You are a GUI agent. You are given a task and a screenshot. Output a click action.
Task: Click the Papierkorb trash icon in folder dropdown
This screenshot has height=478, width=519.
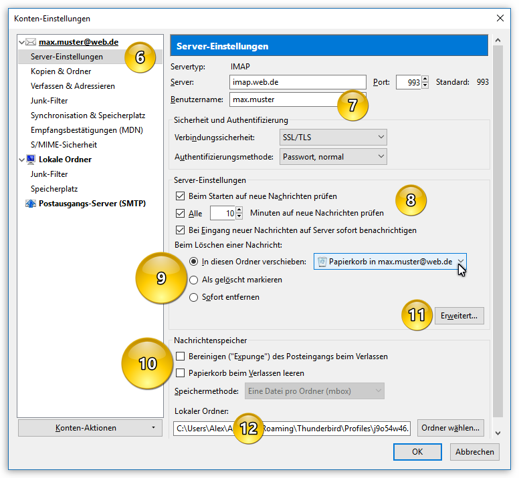point(322,262)
